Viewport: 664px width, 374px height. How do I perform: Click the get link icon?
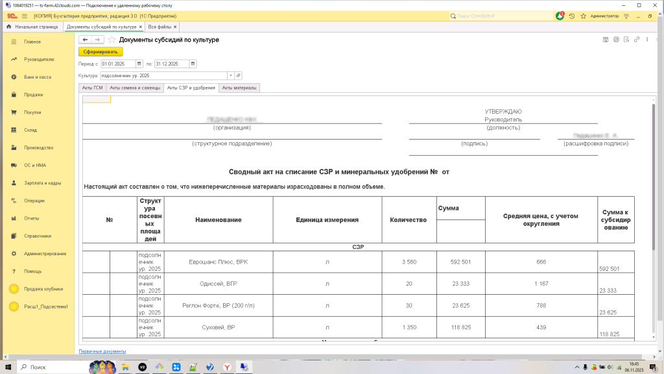click(637, 40)
